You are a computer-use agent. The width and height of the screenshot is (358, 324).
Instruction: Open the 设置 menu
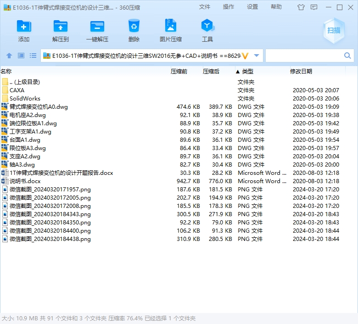tap(252, 7)
